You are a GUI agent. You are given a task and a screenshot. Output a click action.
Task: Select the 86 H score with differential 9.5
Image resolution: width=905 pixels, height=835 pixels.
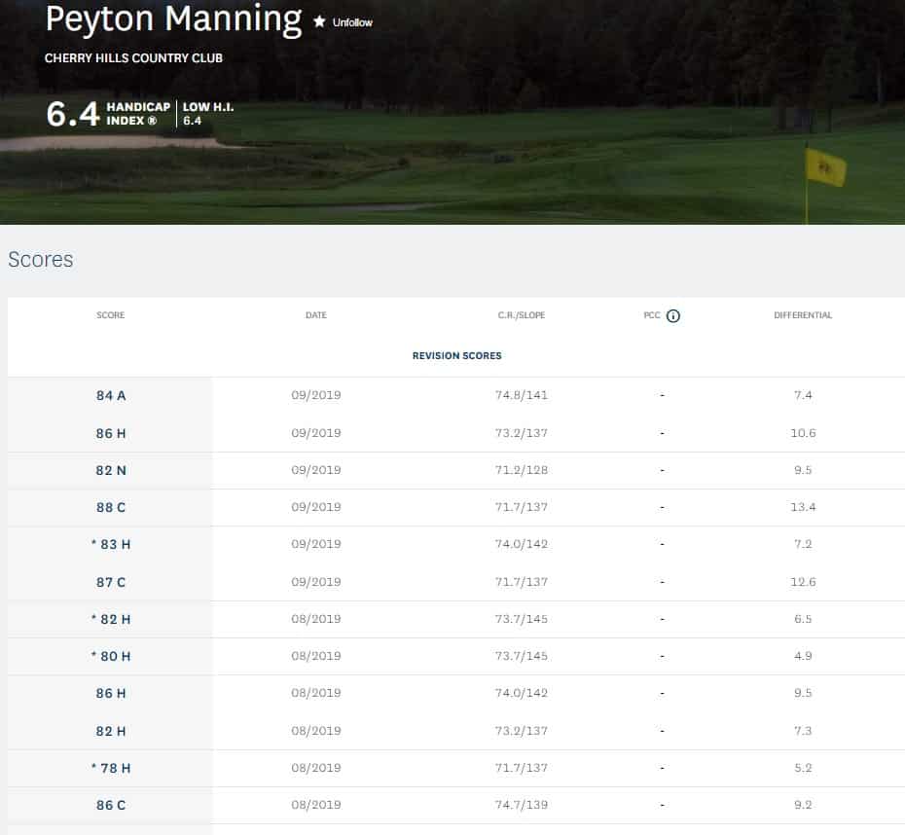[x=111, y=693]
